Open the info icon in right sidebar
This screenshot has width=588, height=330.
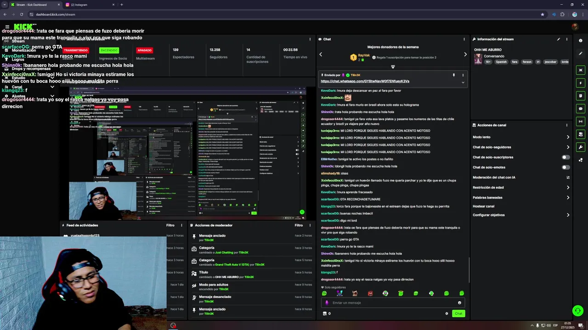581,40
